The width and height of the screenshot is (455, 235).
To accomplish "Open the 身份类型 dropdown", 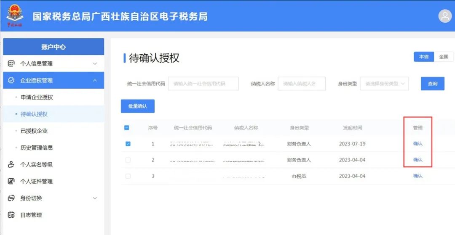I will (384, 84).
